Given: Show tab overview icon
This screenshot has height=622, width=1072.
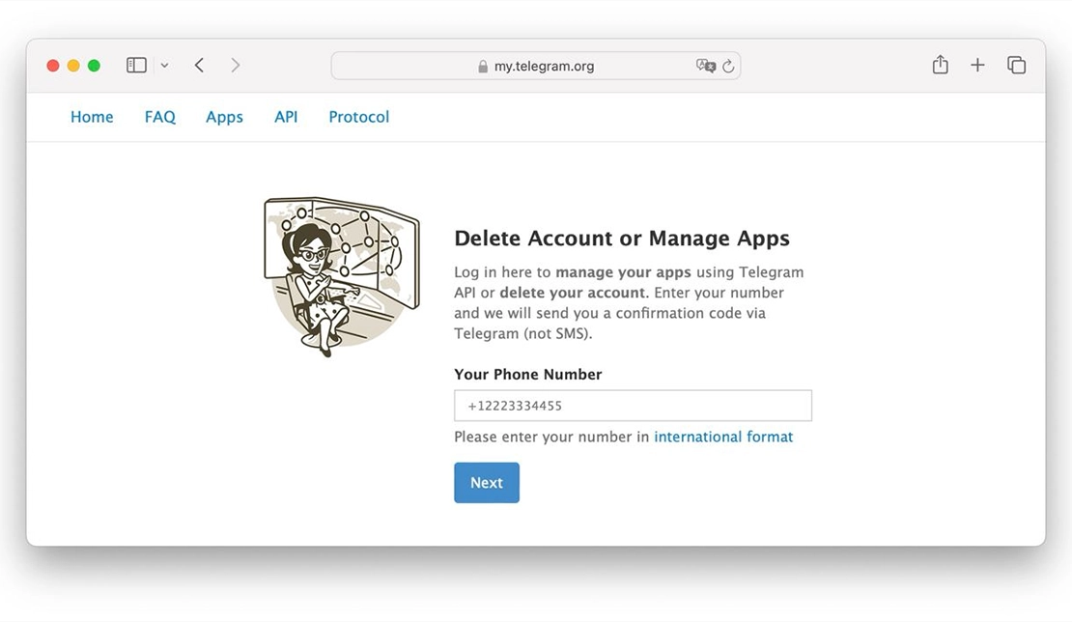Looking at the screenshot, I should pos(1016,65).
